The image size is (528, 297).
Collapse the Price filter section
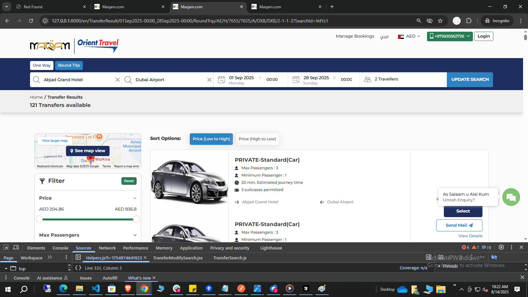point(135,198)
